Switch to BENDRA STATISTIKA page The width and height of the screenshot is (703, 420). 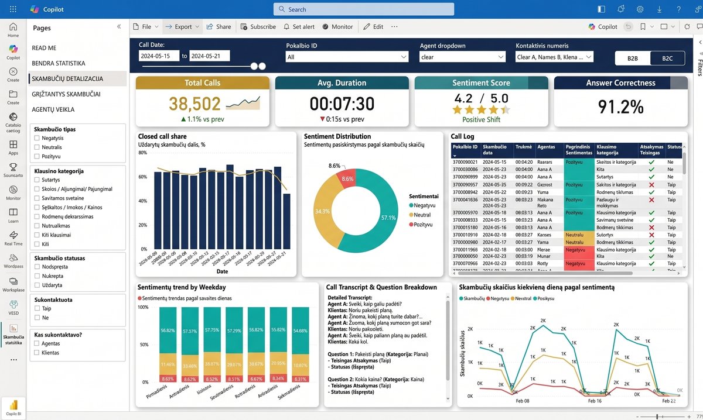[x=59, y=63]
